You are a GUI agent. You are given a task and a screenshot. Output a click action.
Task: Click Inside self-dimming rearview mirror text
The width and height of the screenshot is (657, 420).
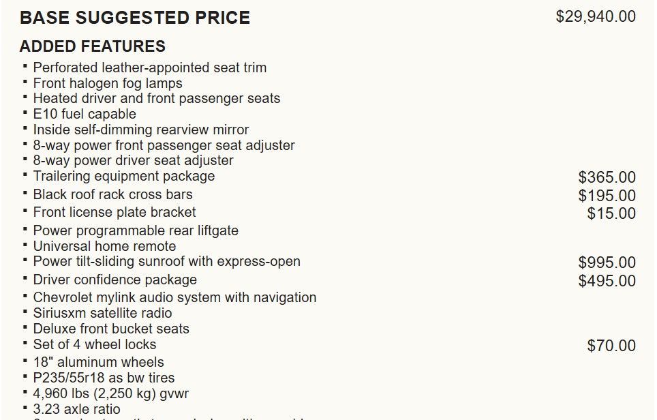point(141,130)
